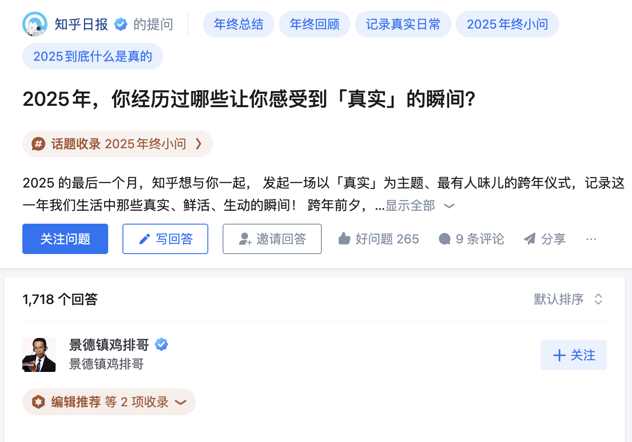Click 景德镇鸡排哥 profile photo thumbnail
The height and width of the screenshot is (442, 632).
[x=39, y=355]
